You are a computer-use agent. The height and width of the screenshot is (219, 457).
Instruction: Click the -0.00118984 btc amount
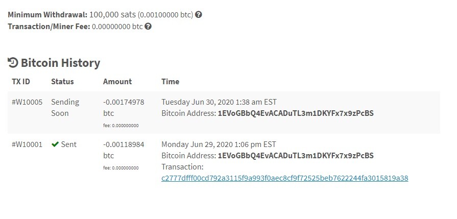click(x=124, y=150)
